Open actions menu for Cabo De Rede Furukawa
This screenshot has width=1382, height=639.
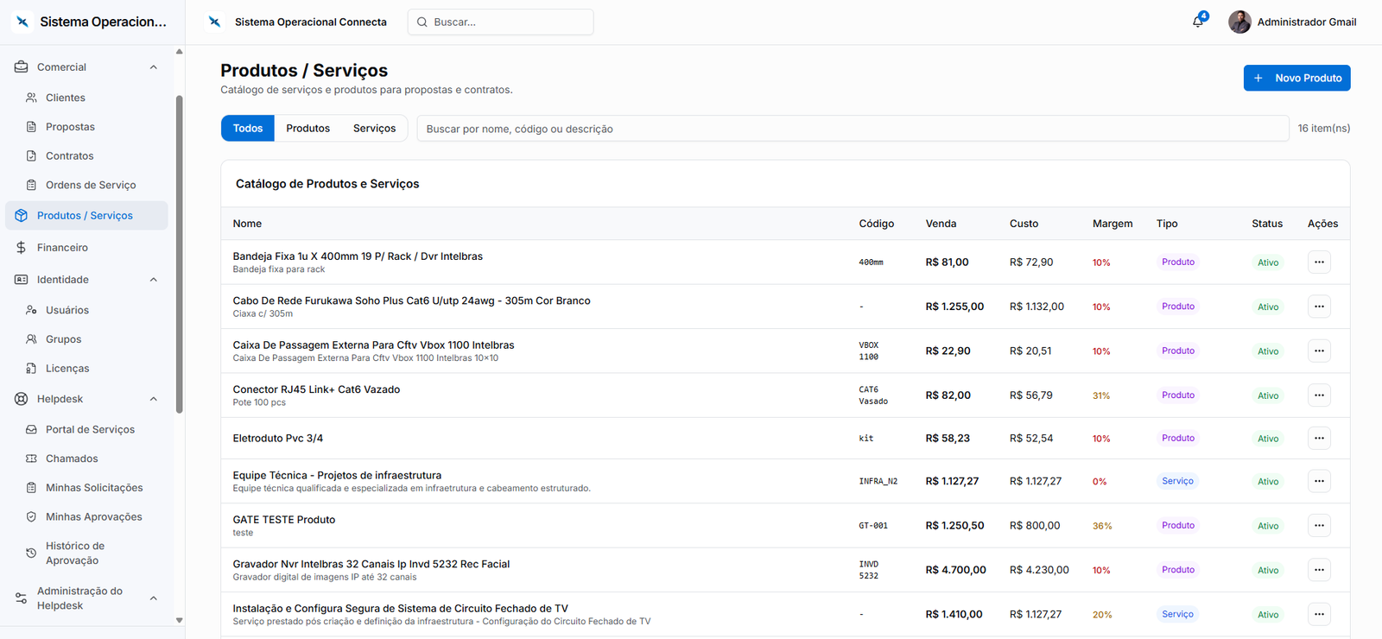click(1319, 307)
